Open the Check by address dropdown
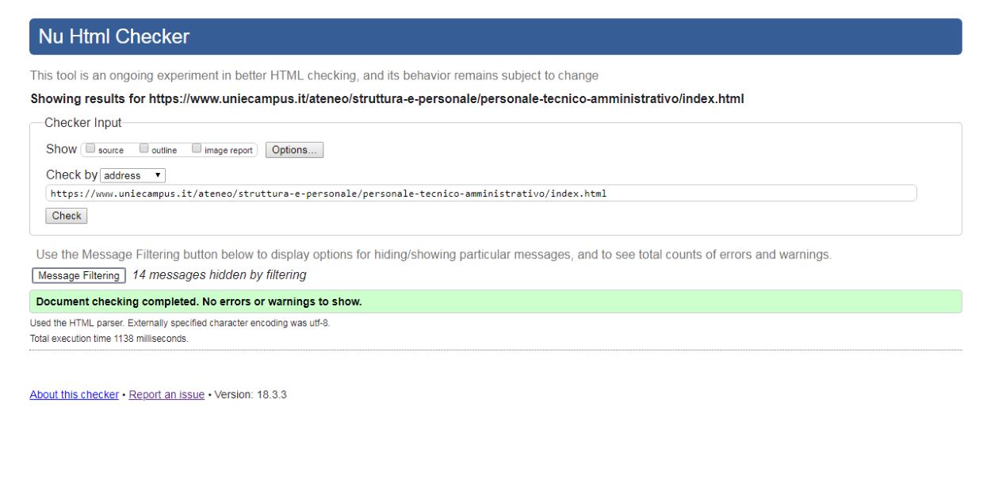 (133, 175)
